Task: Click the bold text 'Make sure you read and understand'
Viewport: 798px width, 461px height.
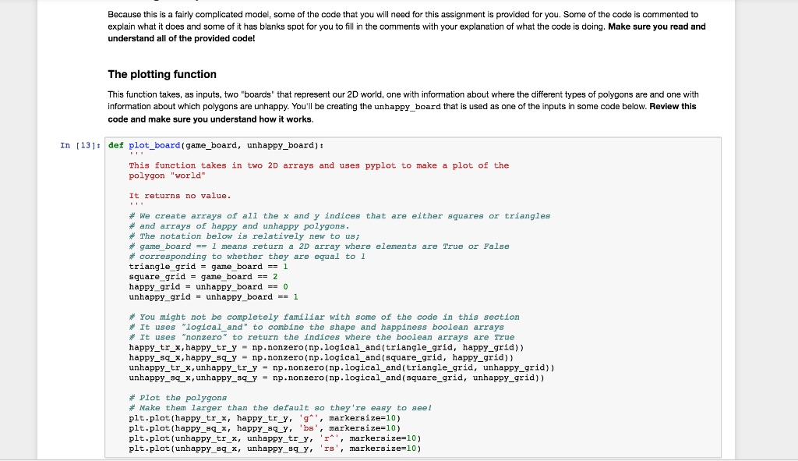Action: point(407,33)
